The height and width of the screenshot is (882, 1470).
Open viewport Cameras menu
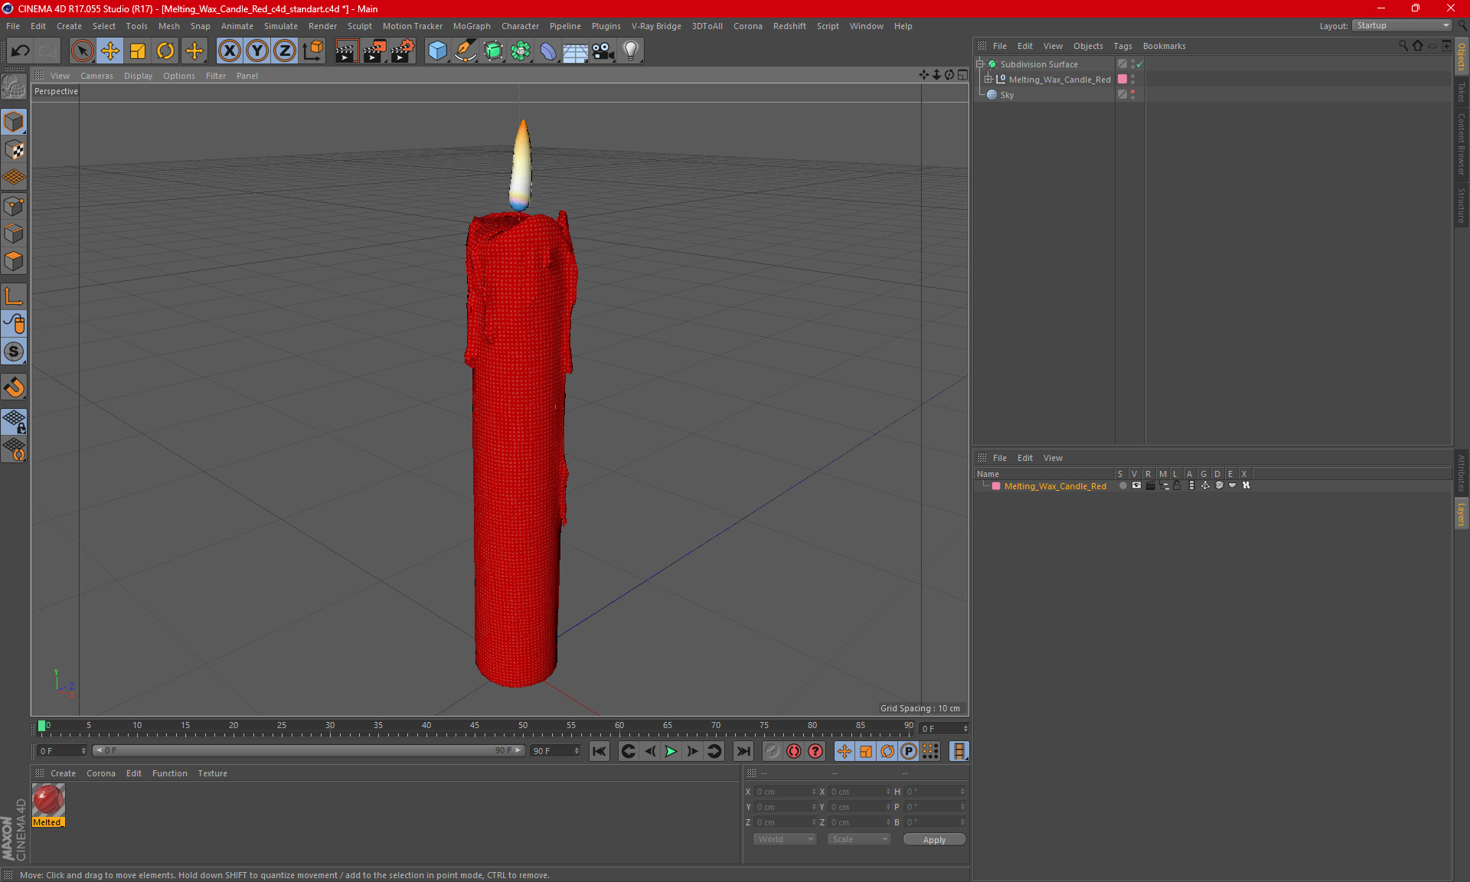click(96, 76)
